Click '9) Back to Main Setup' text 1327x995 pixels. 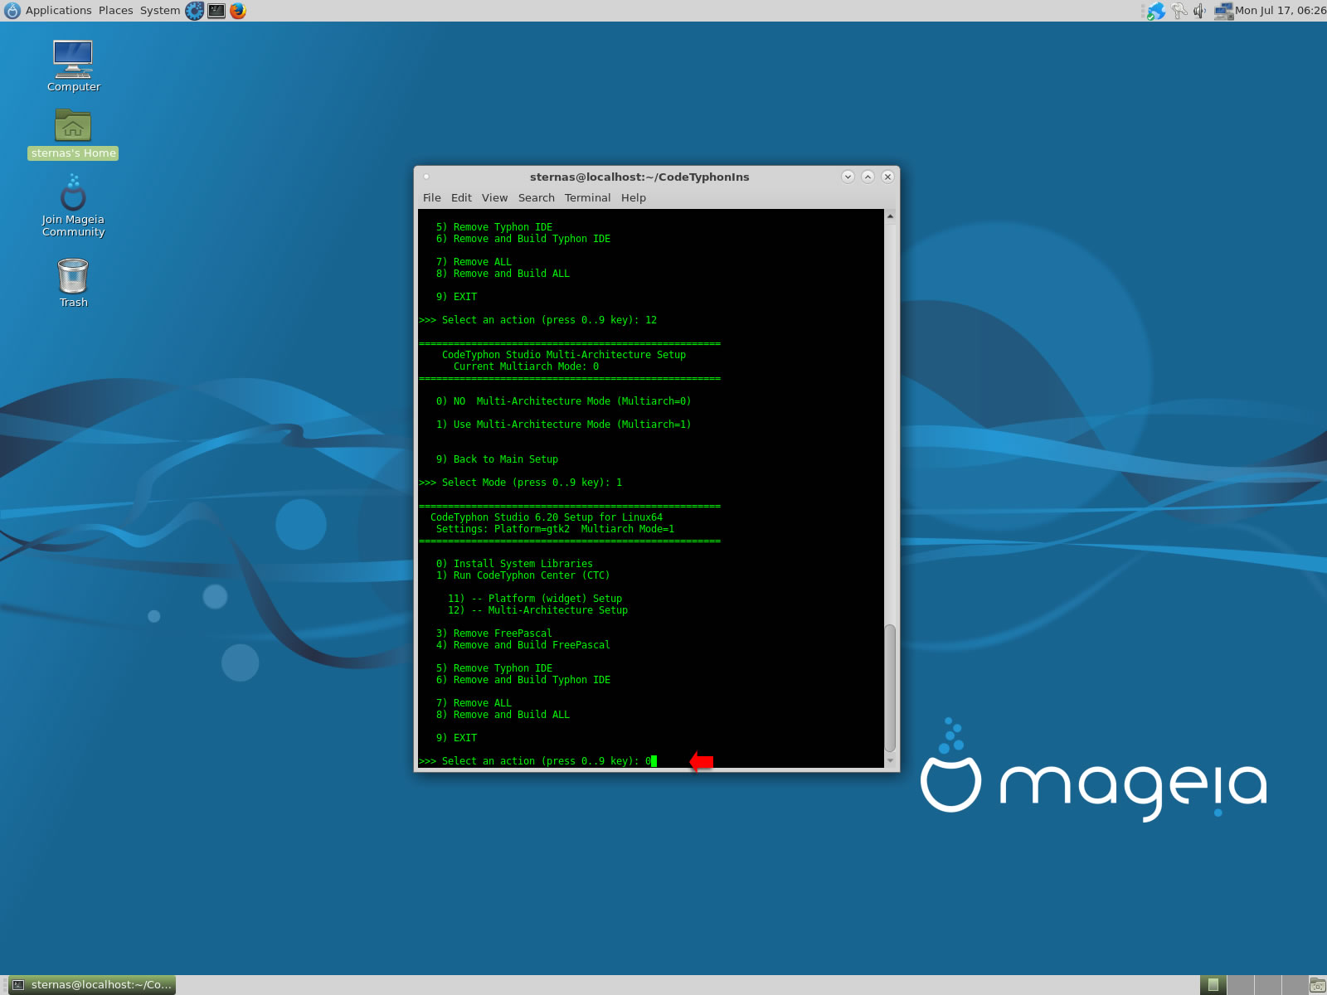point(497,459)
